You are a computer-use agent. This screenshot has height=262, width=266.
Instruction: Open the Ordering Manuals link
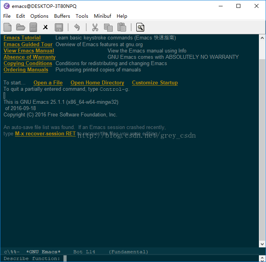pyautogui.click(x=26, y=70)
